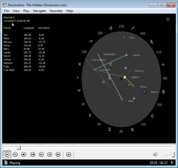Click the elapsed time display 03:31 / 41:17
The height and width of the screenshot is (168, 178).
click(x=159, y=163)
